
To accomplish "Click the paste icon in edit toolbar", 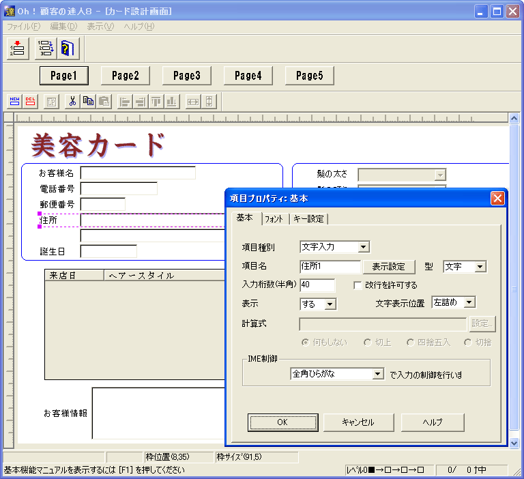I will pyautogui.click(x=104, y=102).
